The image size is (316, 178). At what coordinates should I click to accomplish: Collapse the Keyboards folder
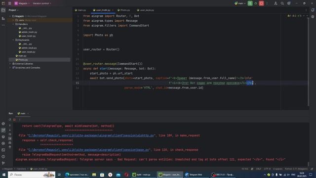(x=13, y=40)
